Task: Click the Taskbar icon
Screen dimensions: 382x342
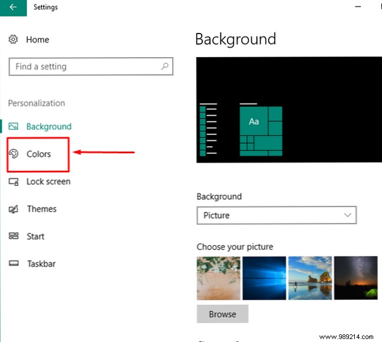Action: pos(14,263)
